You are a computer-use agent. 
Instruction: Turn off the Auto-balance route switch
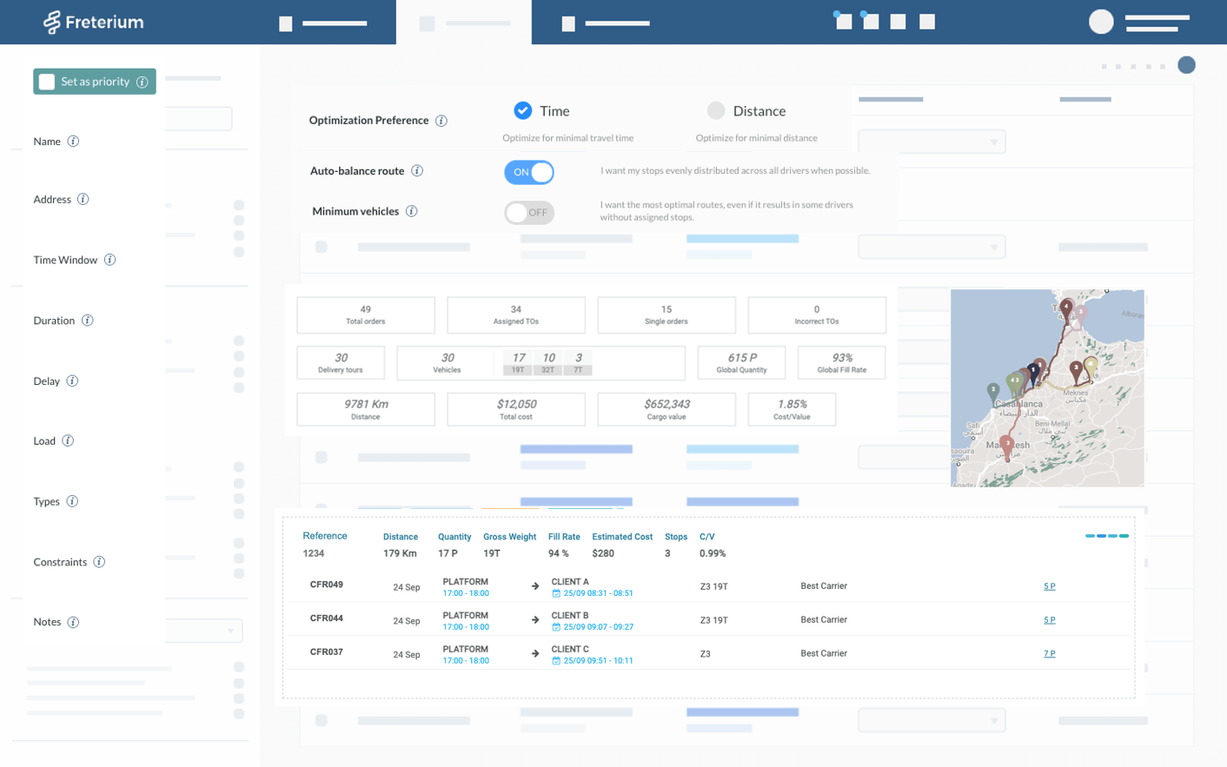pos(528,172)
